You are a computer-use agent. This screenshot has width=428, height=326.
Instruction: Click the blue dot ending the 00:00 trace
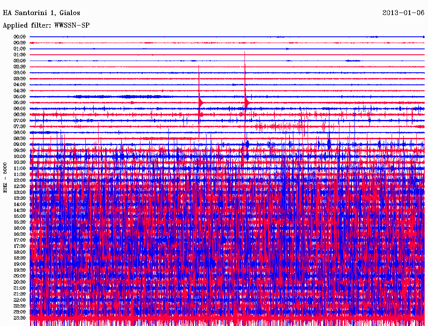(423, 37)
